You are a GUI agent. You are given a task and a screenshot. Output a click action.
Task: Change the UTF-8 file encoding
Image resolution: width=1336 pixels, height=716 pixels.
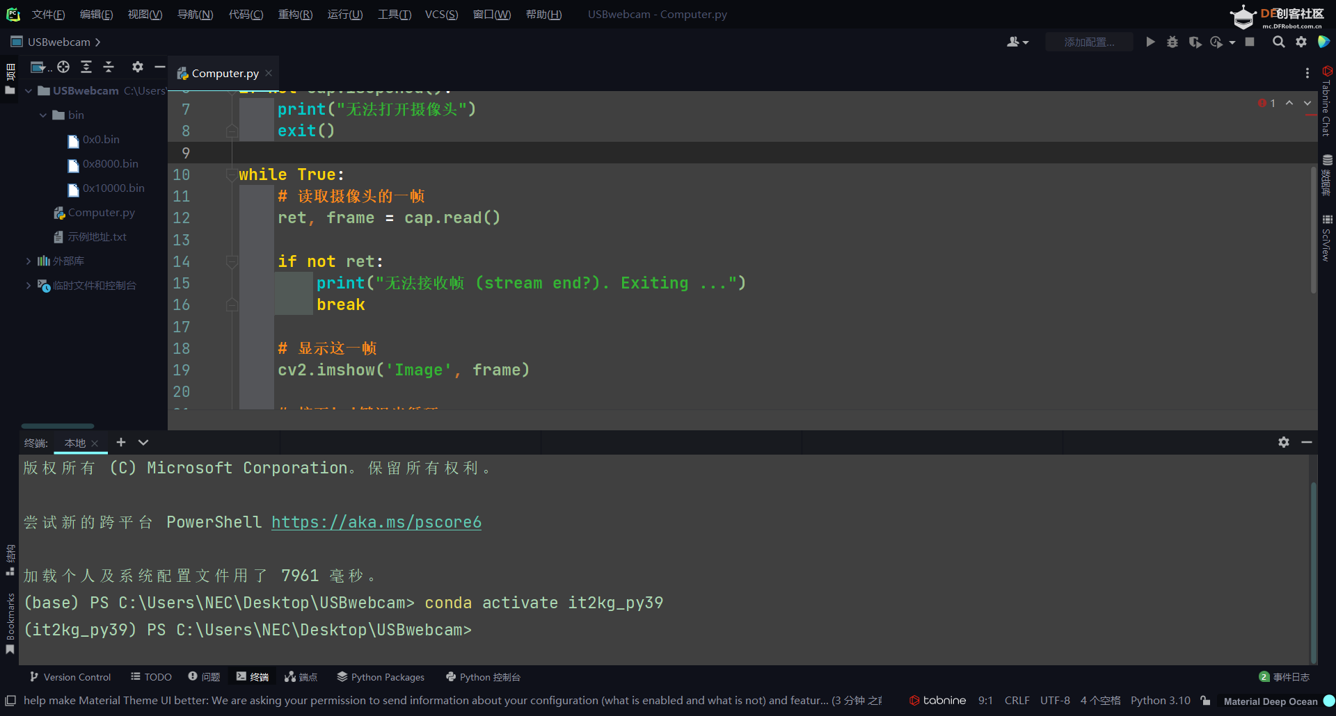1055,701
